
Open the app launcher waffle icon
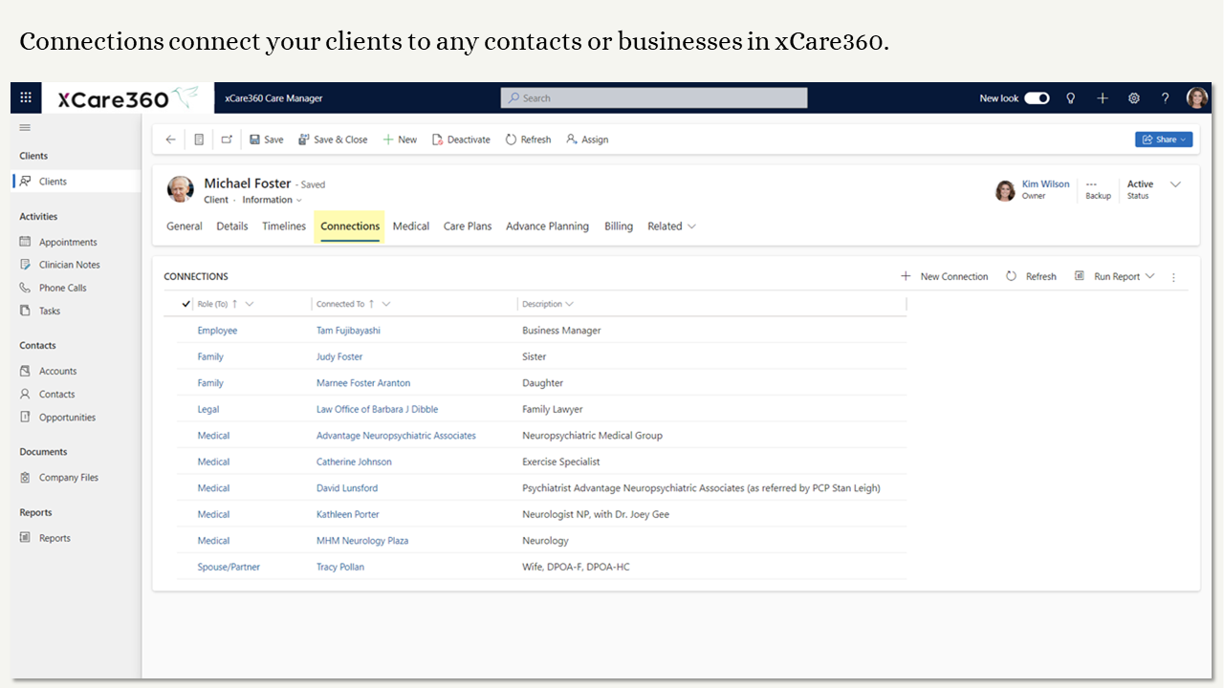[x=26, y=97]
